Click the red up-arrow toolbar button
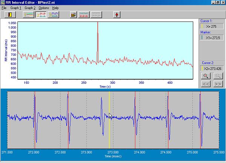The width and height of the screenshot is (226, 163). [117, 15]
